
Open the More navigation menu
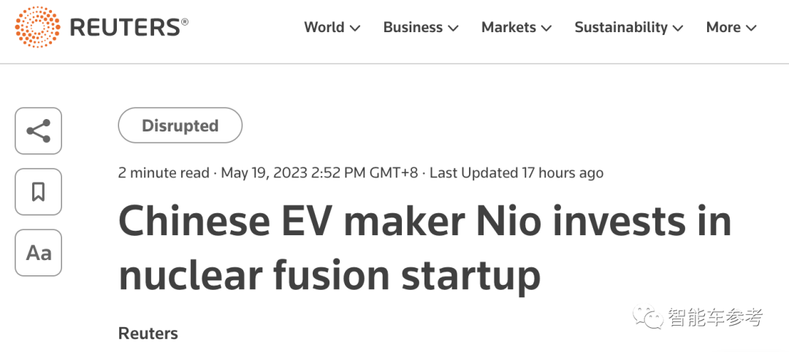pyautogui.click(x=723, y=28)
